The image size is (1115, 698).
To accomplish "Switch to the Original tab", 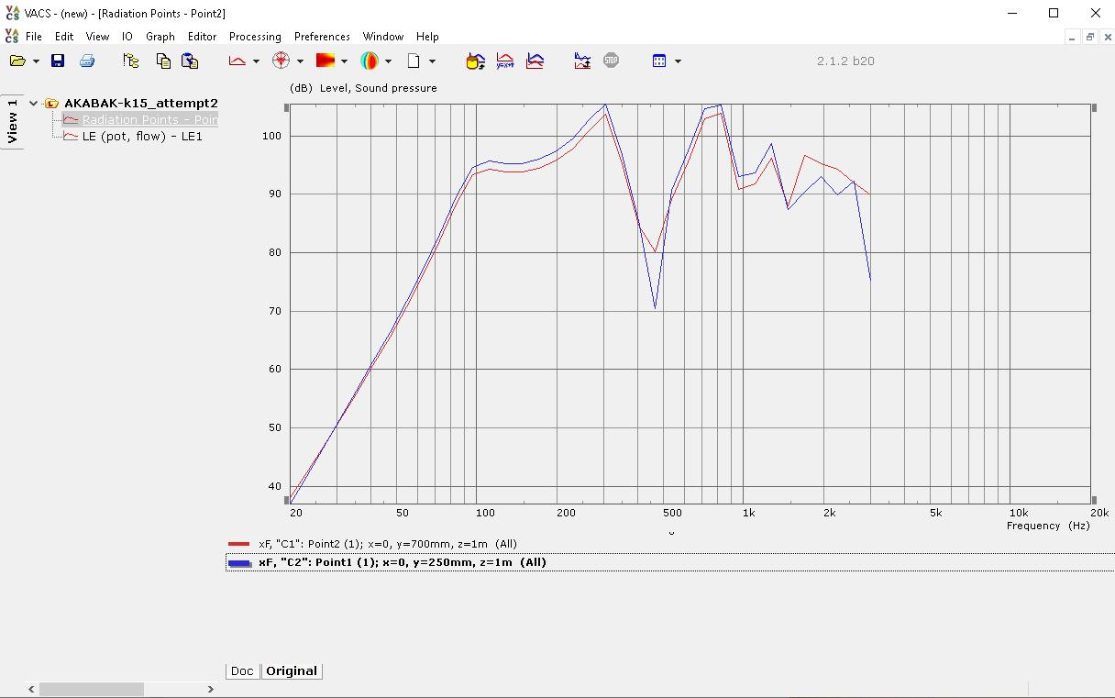I will (292, 670).
